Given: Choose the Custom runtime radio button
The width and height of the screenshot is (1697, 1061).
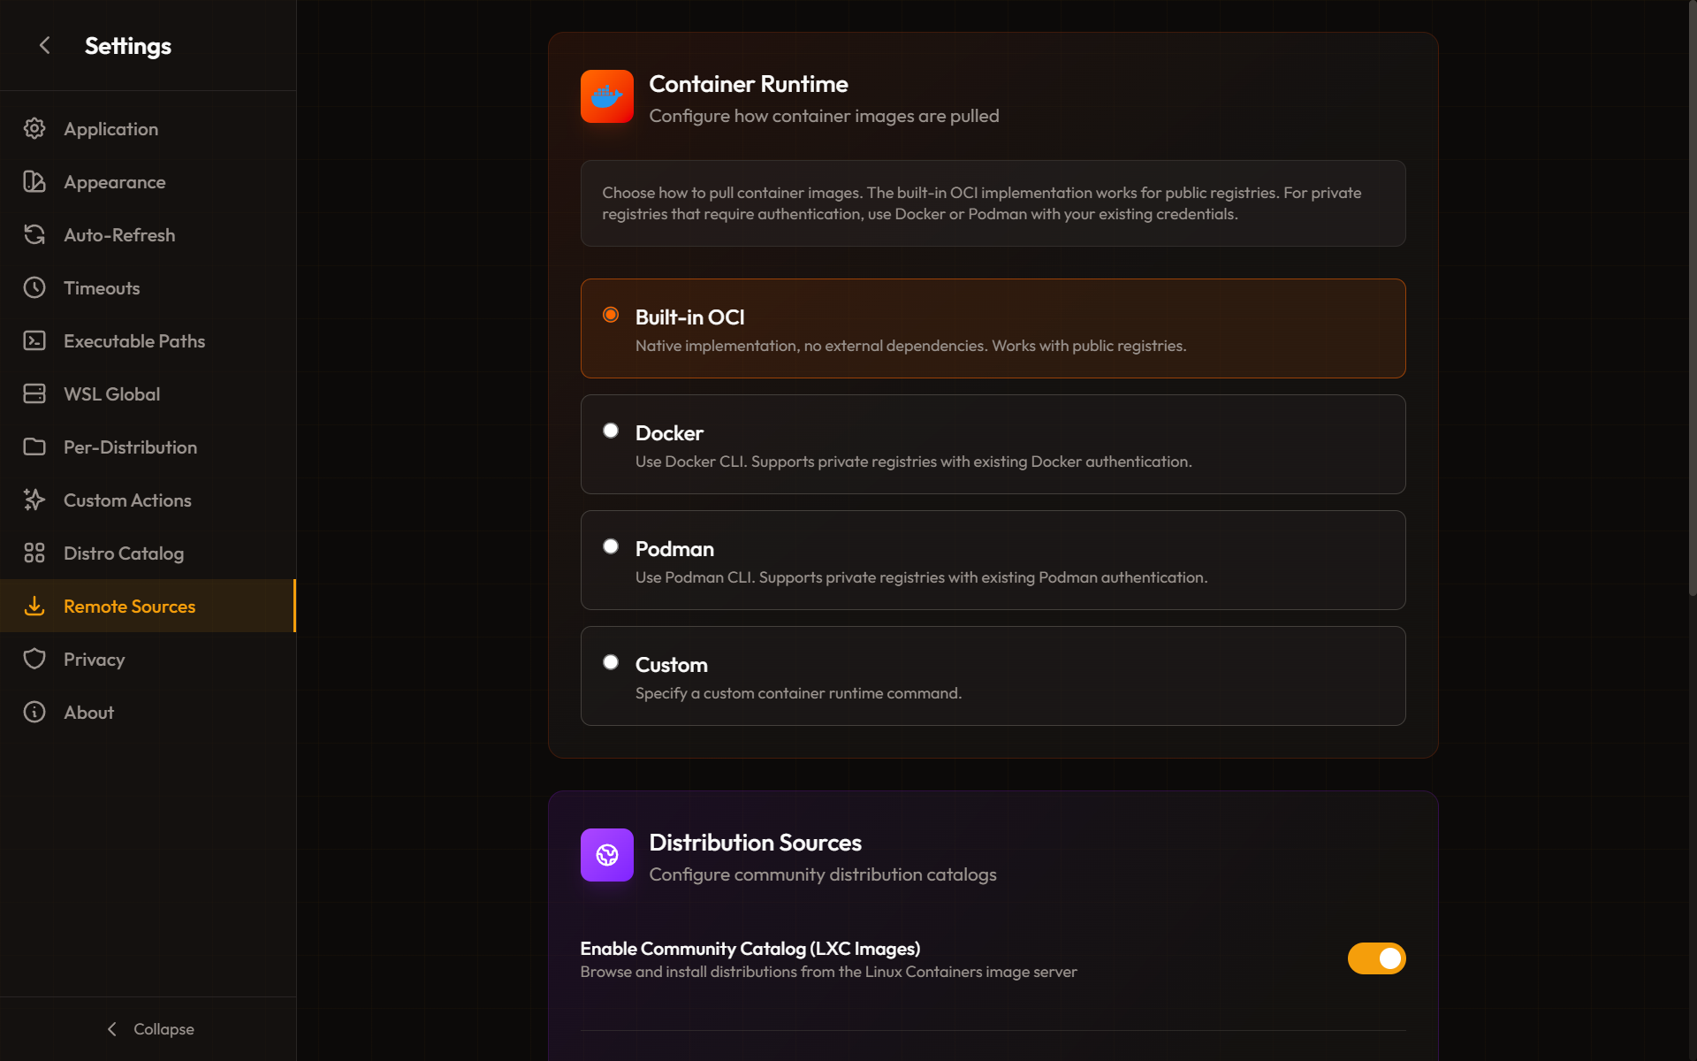Looking at the screenshot, I should [x=611, y=662].
